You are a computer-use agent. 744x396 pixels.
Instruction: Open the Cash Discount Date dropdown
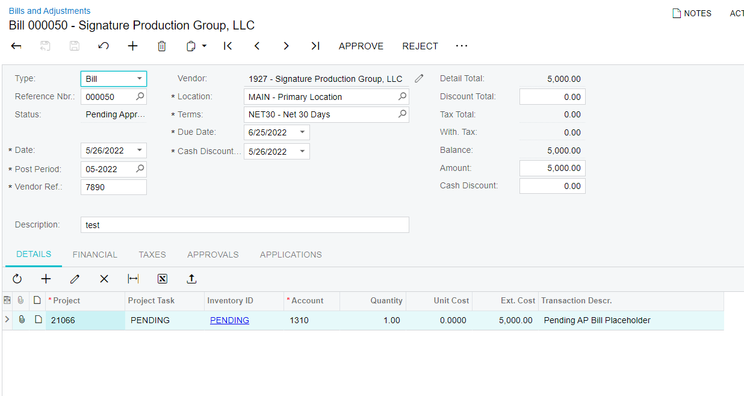coord(303,152)
